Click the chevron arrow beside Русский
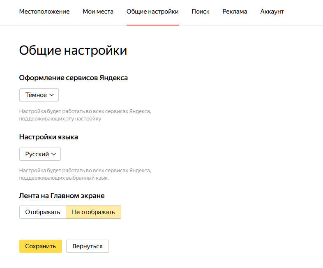This screenshot has width=323, height=268. point(53,154)
